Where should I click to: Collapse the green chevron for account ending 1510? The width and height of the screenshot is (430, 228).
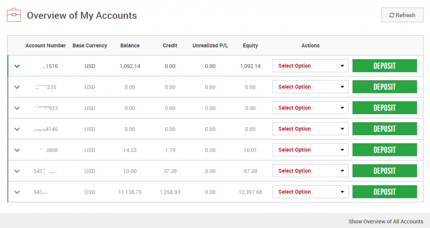coord(17,66)
